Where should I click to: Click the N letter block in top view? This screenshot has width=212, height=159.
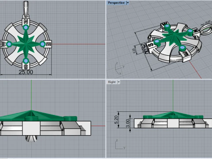tap(26, 22)
